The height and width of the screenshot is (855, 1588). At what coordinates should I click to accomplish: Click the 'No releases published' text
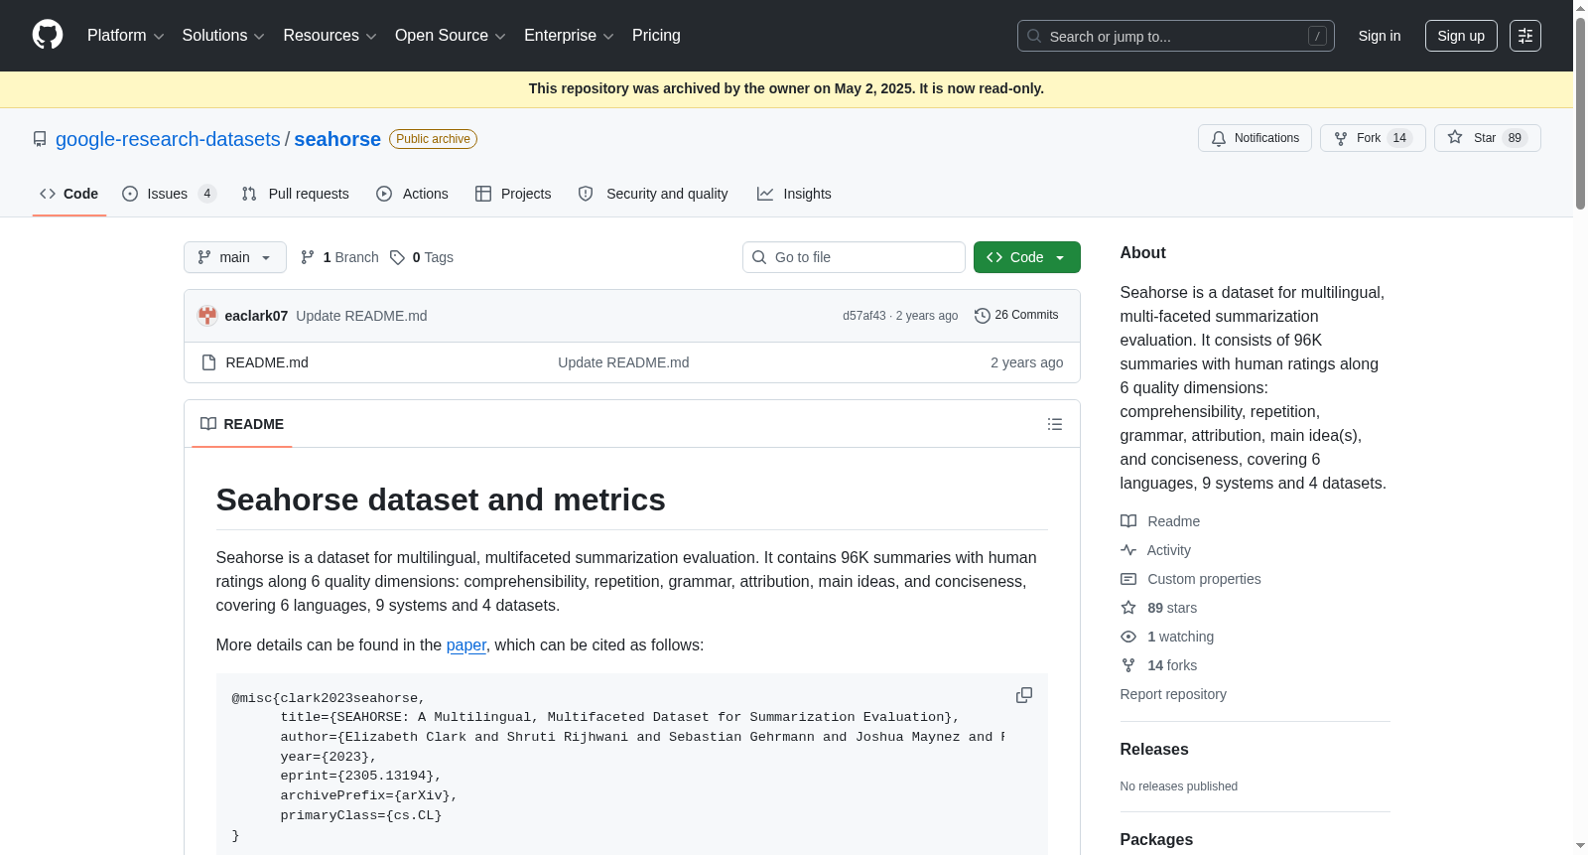(1179, 786)
